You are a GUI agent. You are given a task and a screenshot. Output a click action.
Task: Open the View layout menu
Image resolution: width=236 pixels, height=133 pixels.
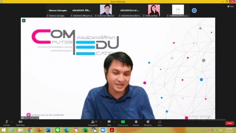click(x=230, y=6)
